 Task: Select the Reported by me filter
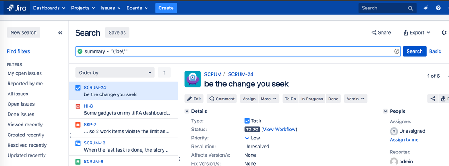(x=25, y=84)
